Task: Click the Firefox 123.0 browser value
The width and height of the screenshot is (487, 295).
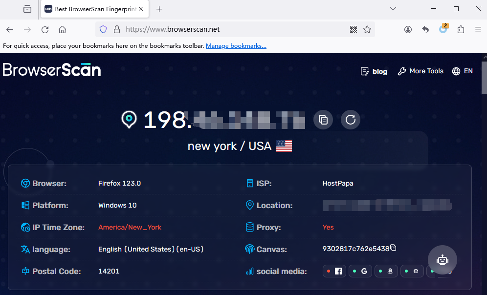Action: click(x=120, y=183)
